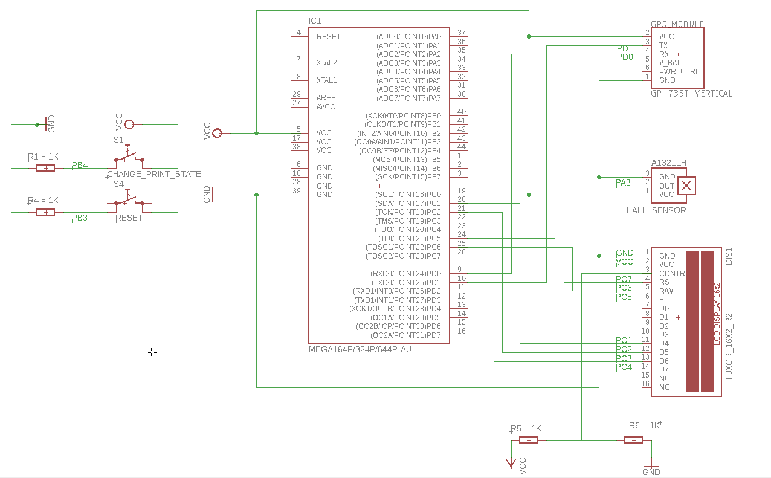Select the TUXGR_16X2_R2 value text

pyautogui.click(x=728, y=346)
